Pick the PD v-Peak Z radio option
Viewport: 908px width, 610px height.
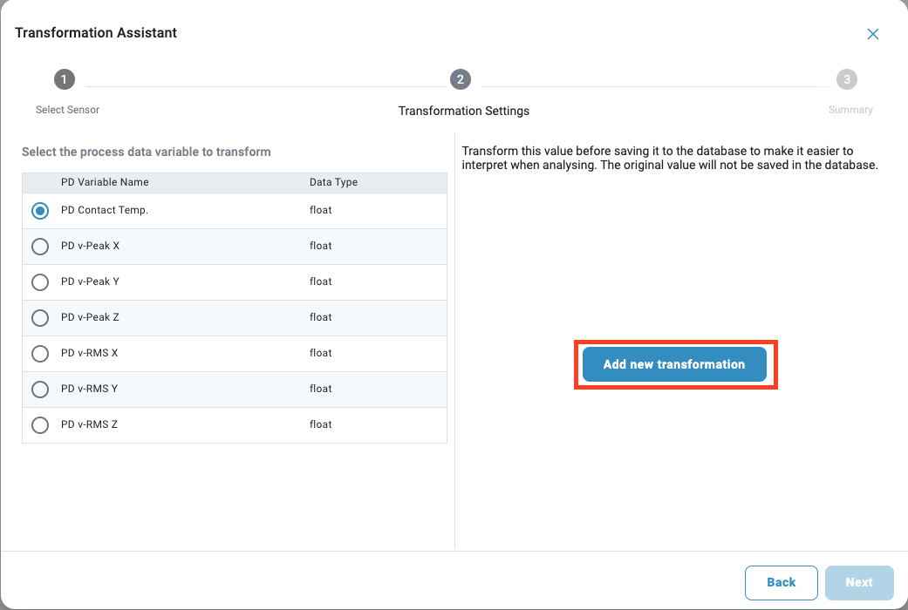pyautogui.click(x=40, y=318)
